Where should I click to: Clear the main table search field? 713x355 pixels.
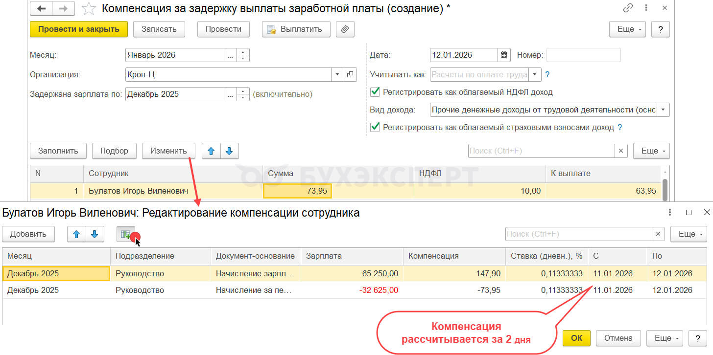621,151
